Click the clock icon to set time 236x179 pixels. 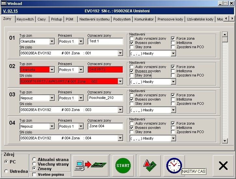point(174,165)
